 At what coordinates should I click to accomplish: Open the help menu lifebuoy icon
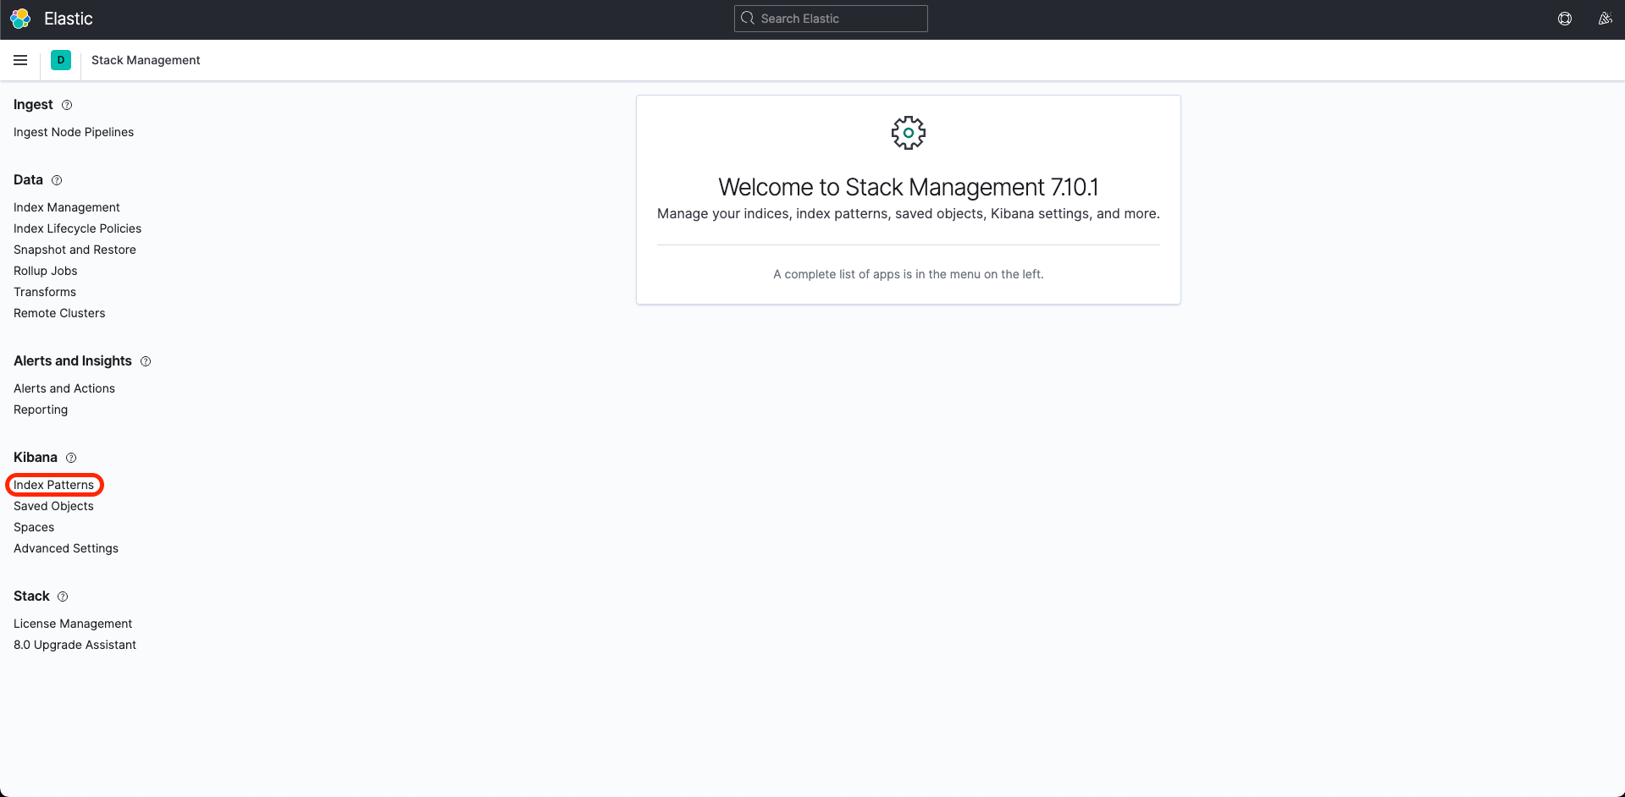[1565, 19]
